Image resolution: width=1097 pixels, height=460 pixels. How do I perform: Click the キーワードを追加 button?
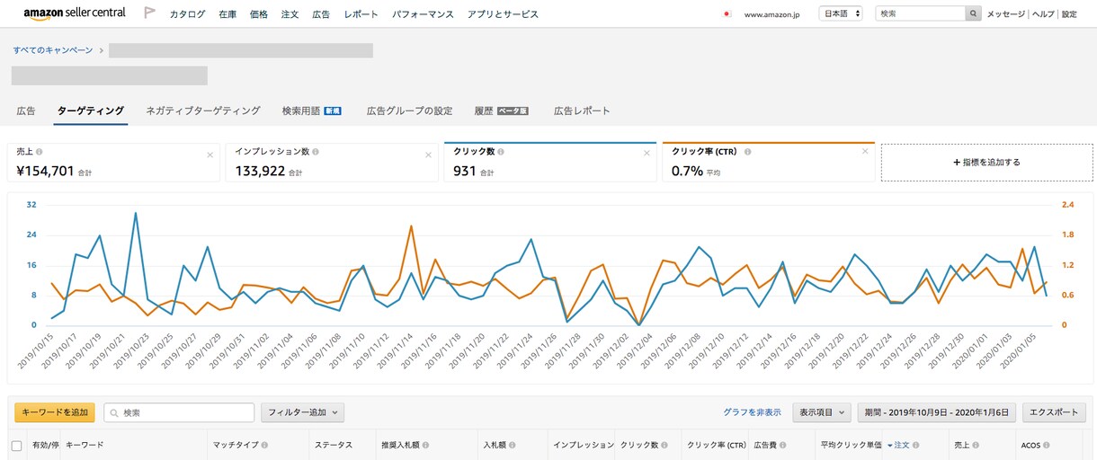pos(55,412)
